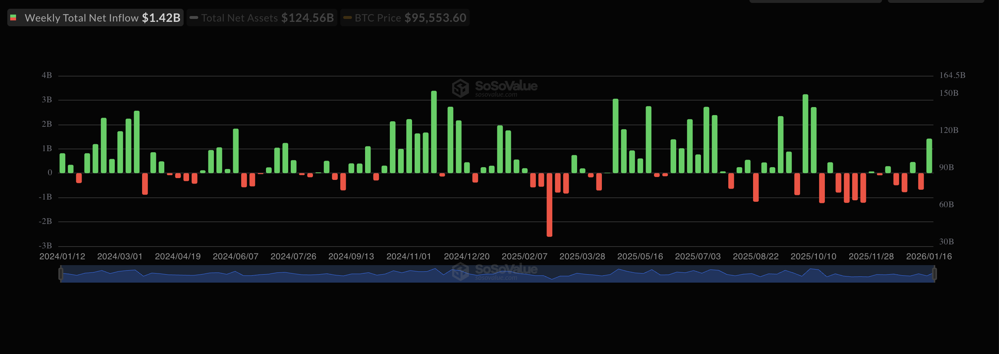This screenshot has width=999, height=354.
Task: Select the first green bar at 2024/01/12
Action: pyautogui.click(x=62, y=163)
